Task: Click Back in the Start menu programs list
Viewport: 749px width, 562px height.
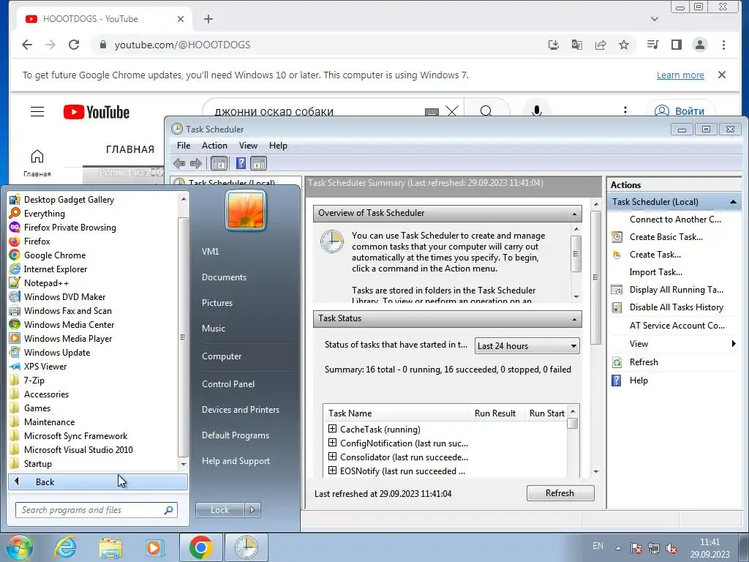Action: click(x=98, y=482)
